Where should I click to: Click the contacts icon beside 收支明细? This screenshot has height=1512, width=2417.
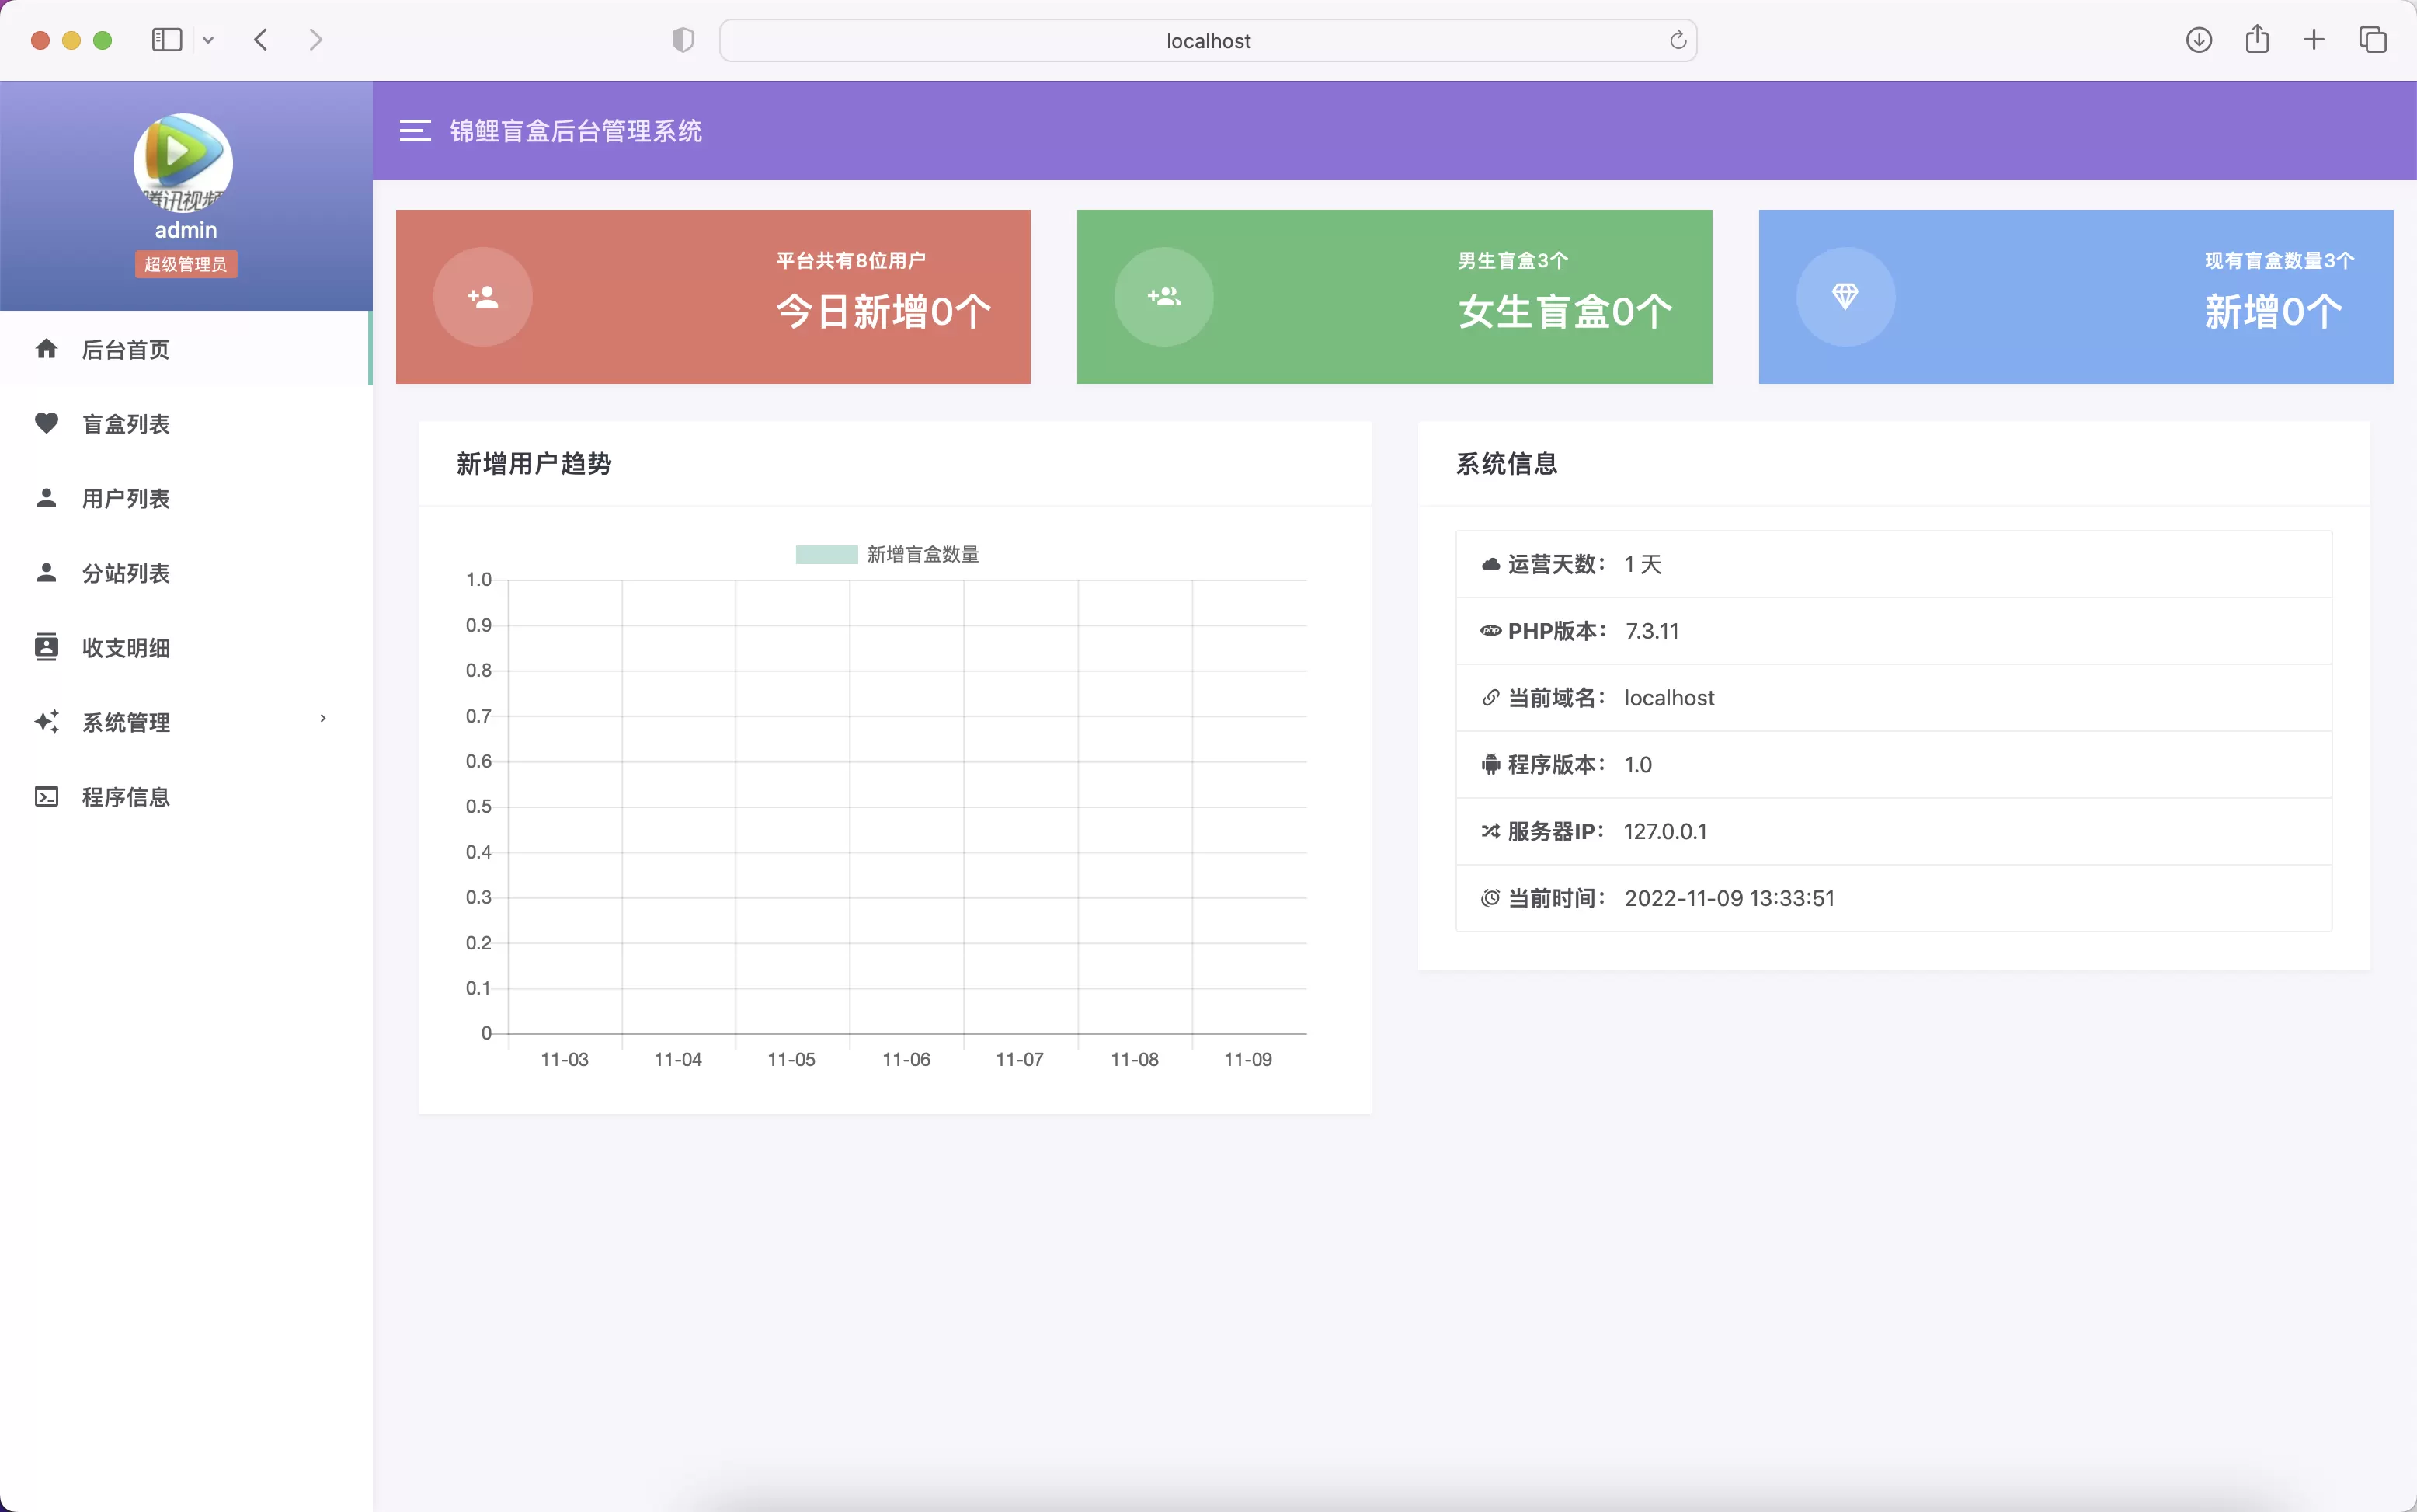(x=46, y=647)
